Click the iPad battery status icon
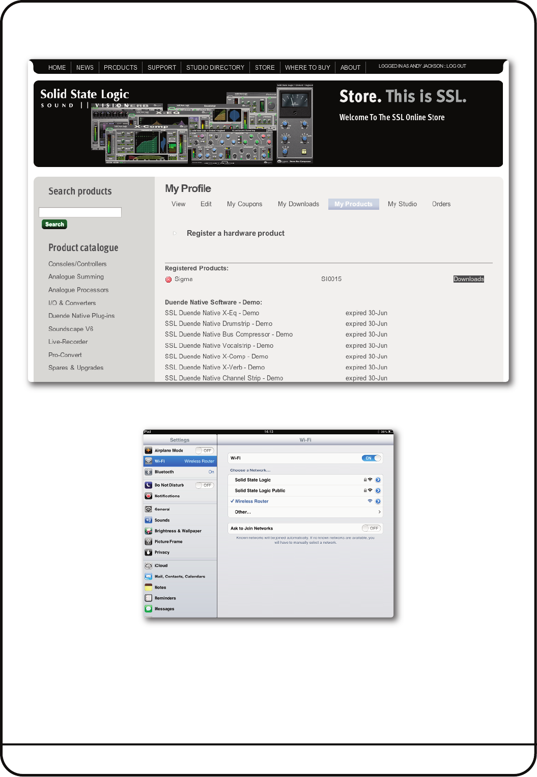537x777 pixels. tap(390, 432)
